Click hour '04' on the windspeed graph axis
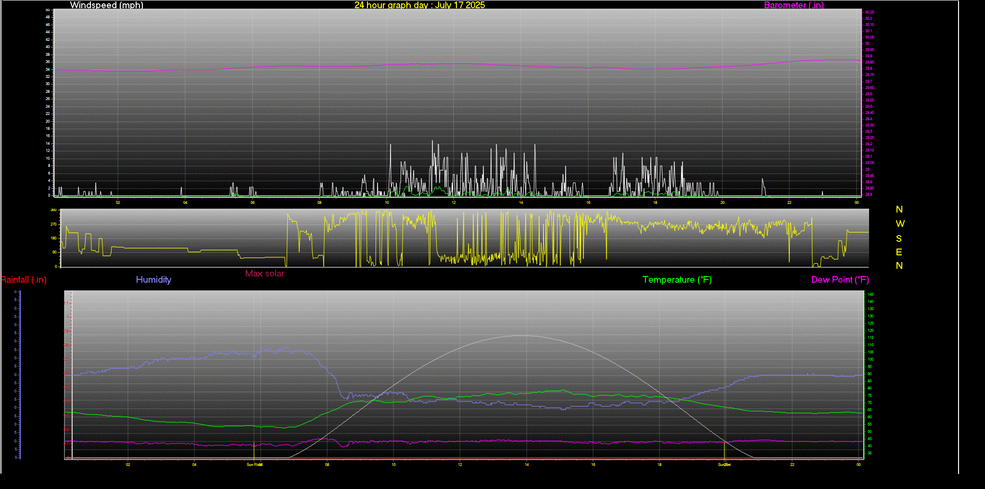Viewport: 985px width, 489px height. click(185, 202)
